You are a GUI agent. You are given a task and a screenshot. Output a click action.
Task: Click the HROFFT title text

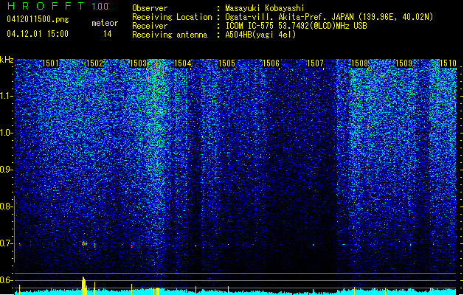46,6
